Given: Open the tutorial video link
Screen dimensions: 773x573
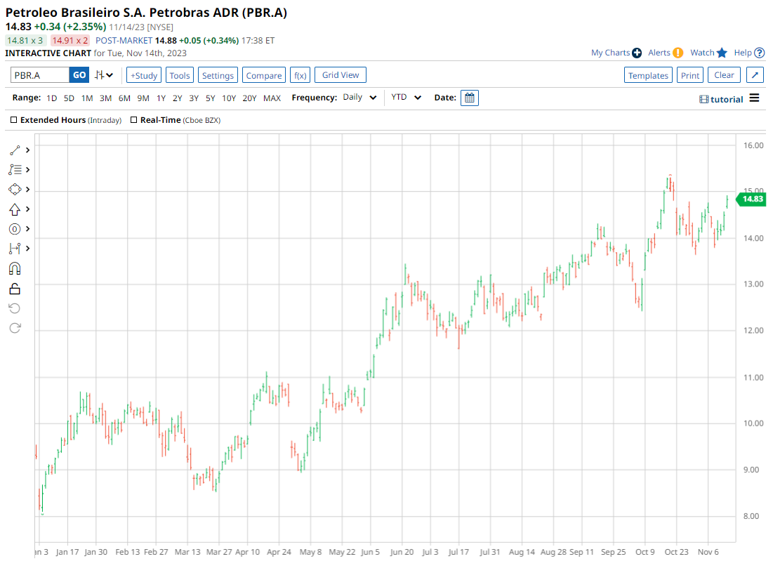Looking at the screenshot, I should click(721, 99).
